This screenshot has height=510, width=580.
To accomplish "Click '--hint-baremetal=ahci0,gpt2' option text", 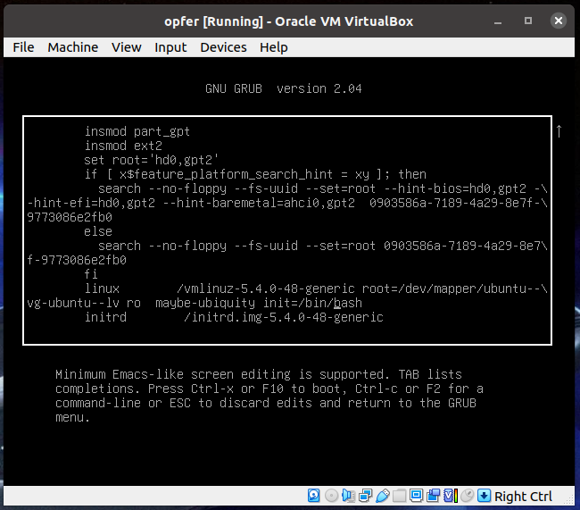I will [x=259, y=203].
